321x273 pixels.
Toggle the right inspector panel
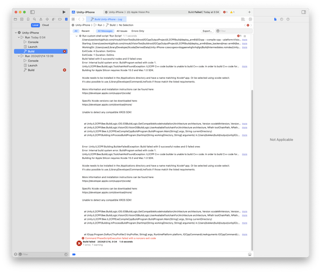pos(304,12)
